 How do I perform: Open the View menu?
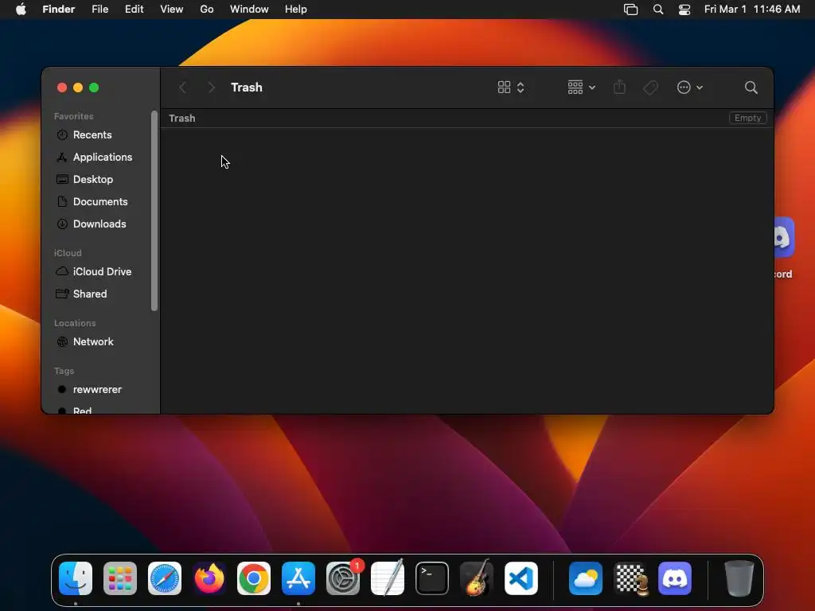tap(172, 10)
